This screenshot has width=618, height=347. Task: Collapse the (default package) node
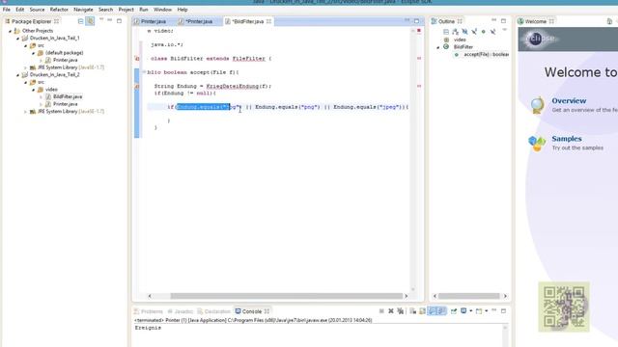tap(33, 53)
